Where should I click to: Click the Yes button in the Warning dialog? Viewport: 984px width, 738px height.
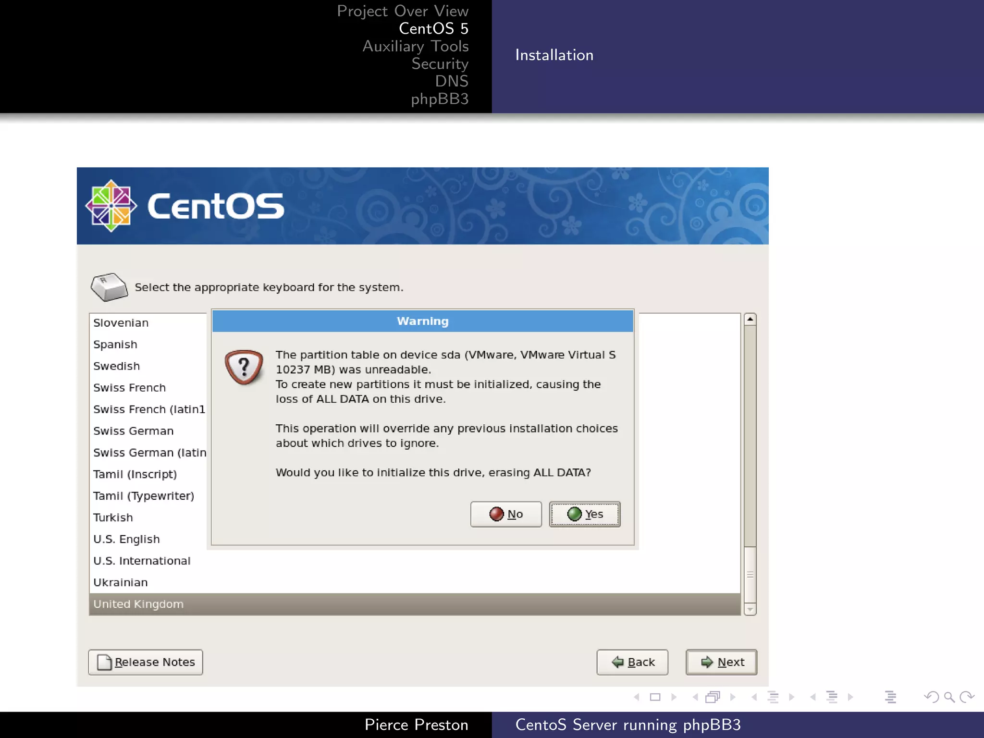point(585,514)
